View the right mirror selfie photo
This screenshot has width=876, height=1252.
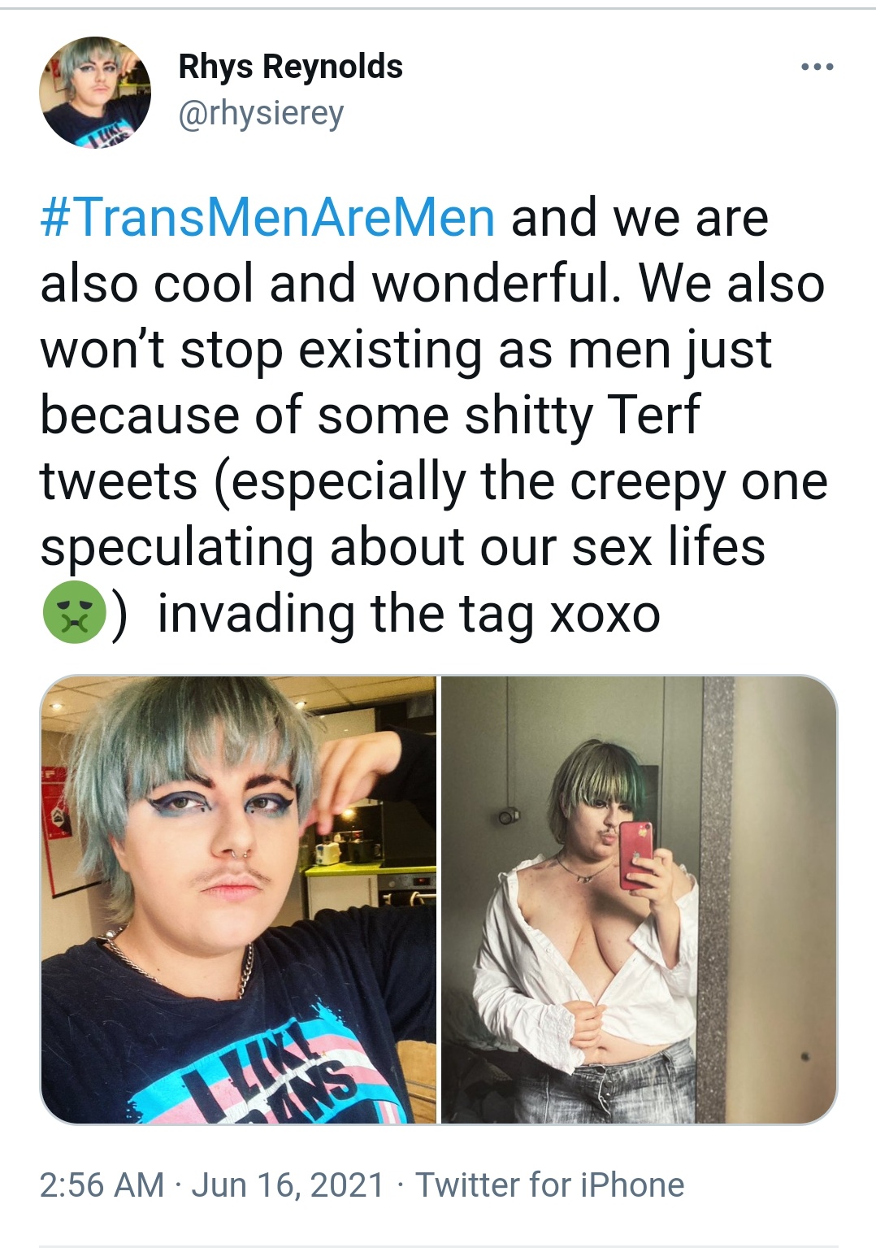[x=639, y=899]
